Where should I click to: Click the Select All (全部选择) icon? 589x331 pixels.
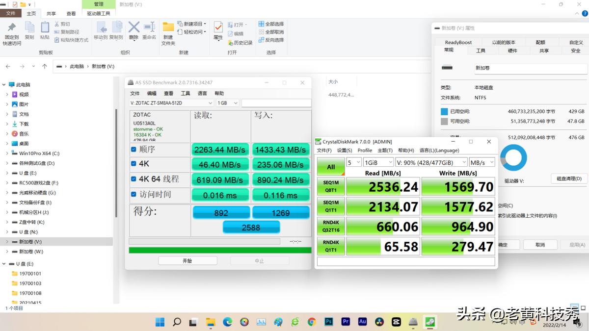coord(261,24)
